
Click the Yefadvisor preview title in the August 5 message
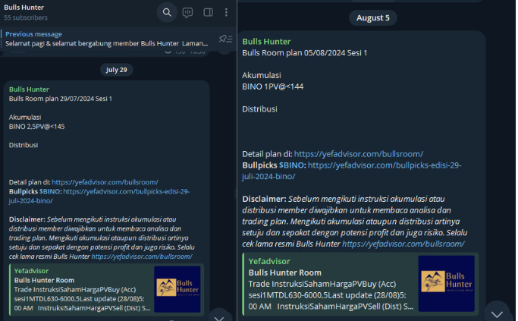[x=269, y=262]
